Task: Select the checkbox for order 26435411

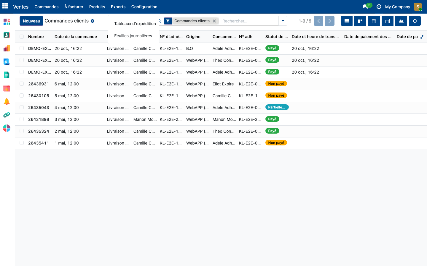Action: 22,143
